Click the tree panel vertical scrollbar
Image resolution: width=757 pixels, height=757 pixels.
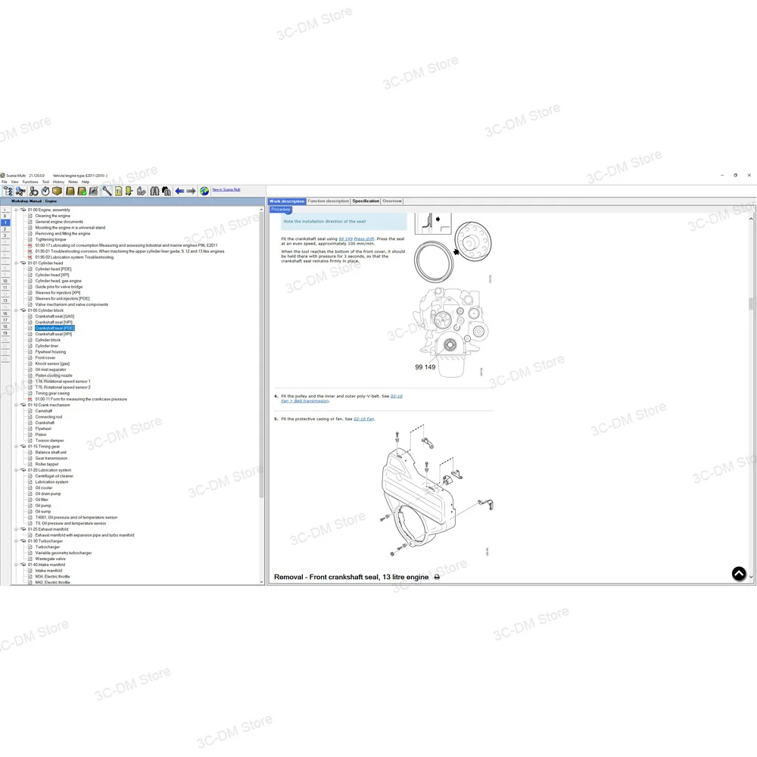point(262,355)
